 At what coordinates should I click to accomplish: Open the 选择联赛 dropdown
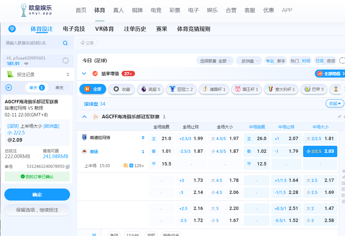coord(215,61)
